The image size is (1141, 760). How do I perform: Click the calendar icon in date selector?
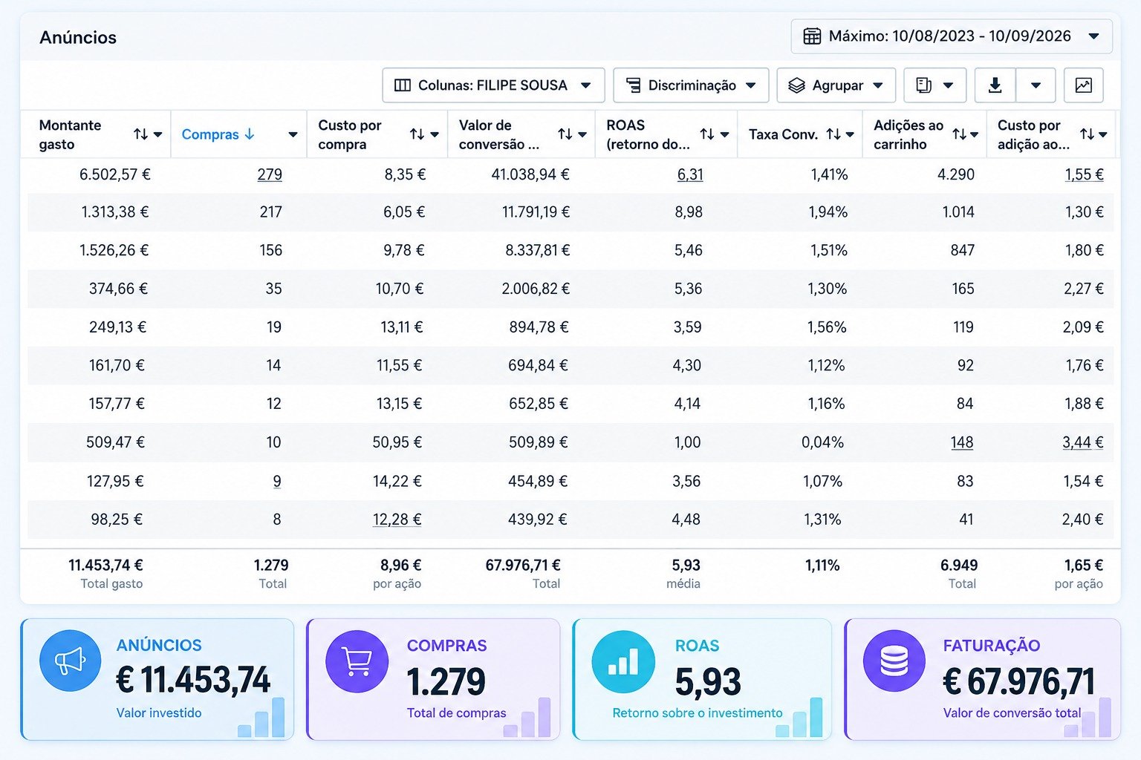tap(812, 36)
